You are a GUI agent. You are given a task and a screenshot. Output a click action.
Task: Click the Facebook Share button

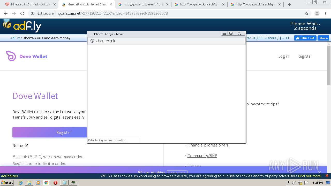pyautogui.click(x=323, y=38)
